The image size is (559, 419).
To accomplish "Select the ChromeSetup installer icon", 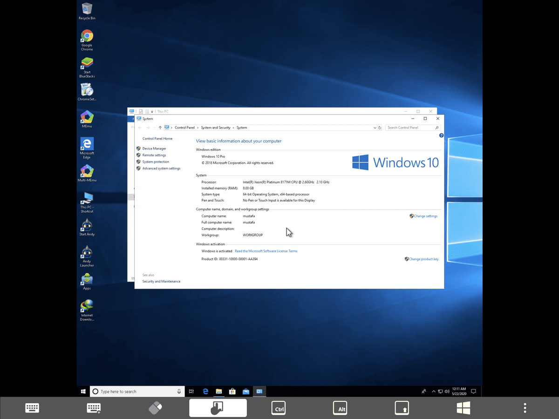I will tap(87, 92).
